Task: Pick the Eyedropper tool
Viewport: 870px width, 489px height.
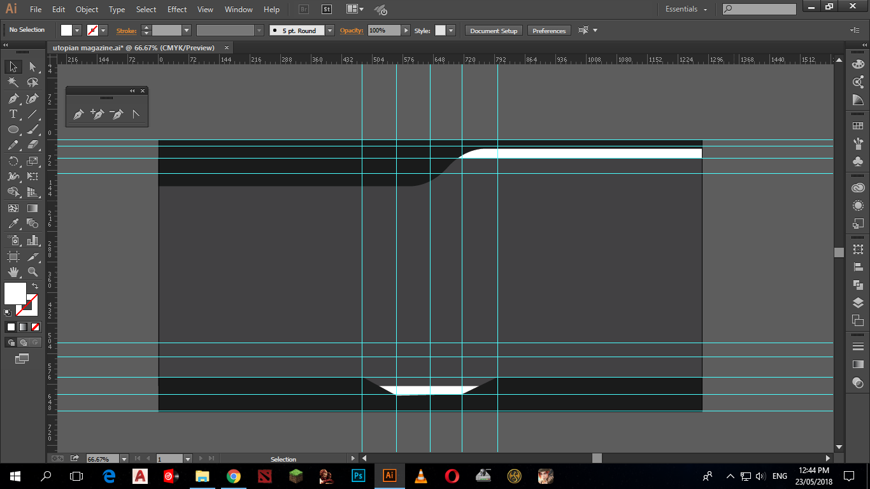Action: [x=13, y=223]
